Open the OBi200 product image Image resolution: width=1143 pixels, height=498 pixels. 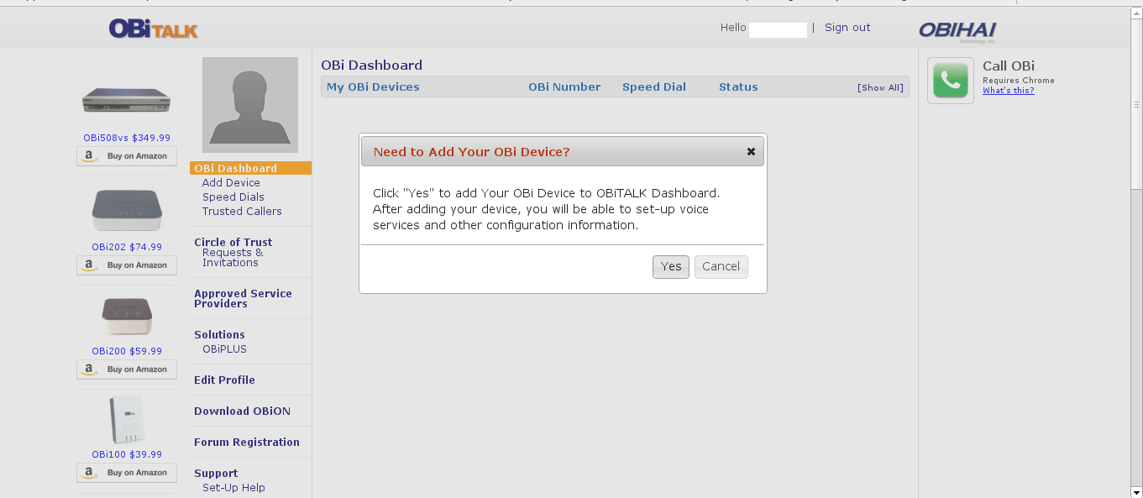127,316
